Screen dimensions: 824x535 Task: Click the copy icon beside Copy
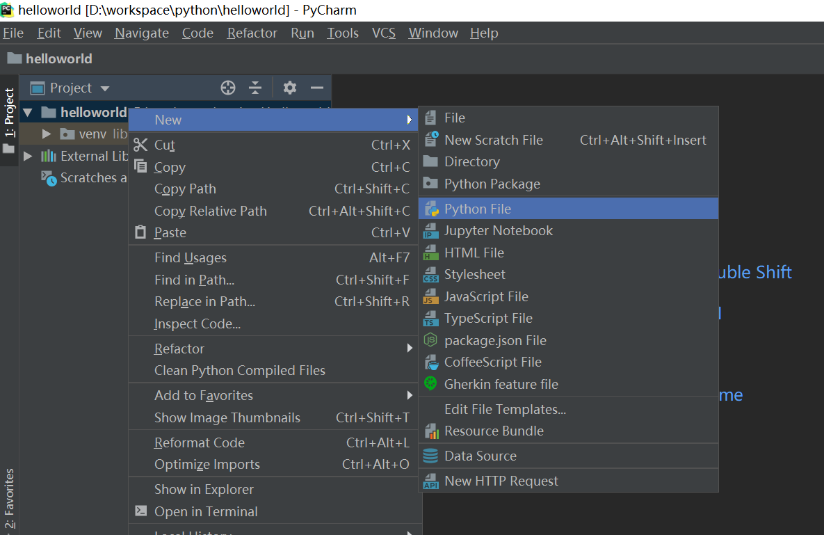(x=140, y=166)
